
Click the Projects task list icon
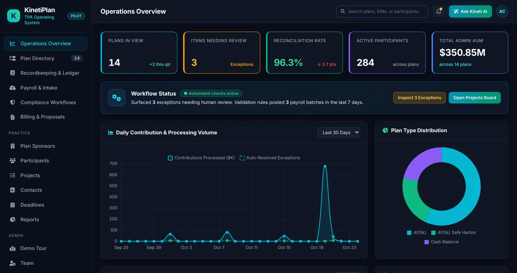[13, 175]
